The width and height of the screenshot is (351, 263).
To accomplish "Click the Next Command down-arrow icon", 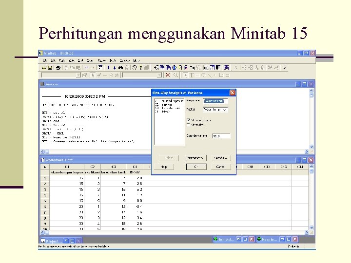I will click(x=115, y=68).
